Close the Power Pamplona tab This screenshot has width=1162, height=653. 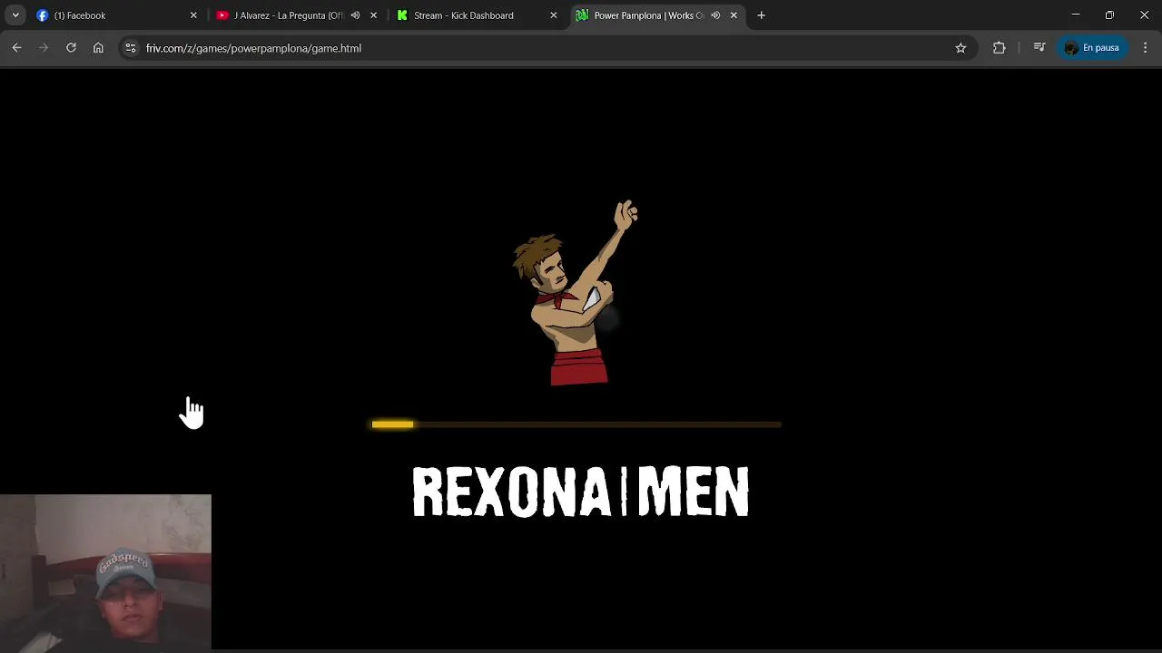pyautogui.click(x=734, y=15)
